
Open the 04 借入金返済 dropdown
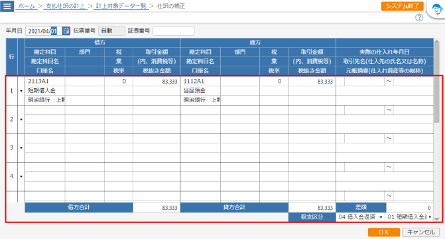[x=360, y=217]
